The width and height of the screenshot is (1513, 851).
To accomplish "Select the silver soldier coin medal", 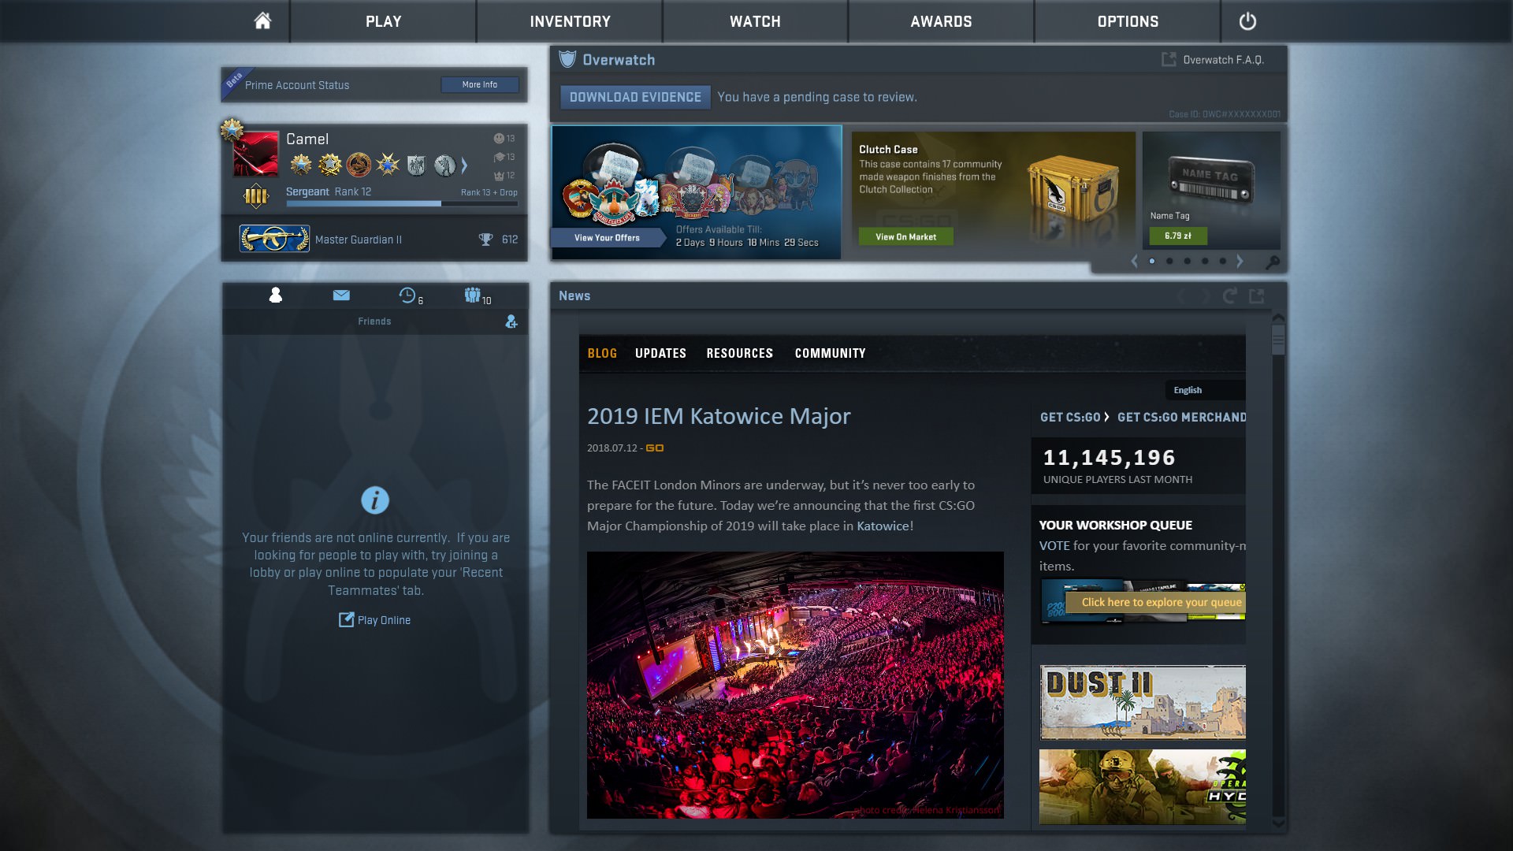I will coord(444,165).
